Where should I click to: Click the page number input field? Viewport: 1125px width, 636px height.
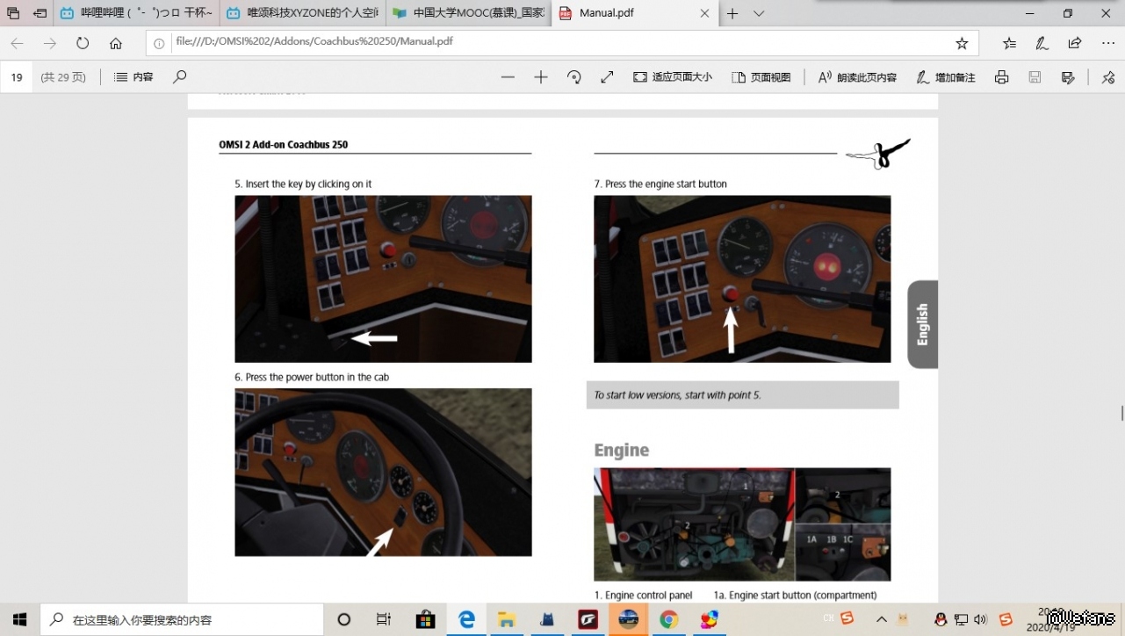(17, 77)
